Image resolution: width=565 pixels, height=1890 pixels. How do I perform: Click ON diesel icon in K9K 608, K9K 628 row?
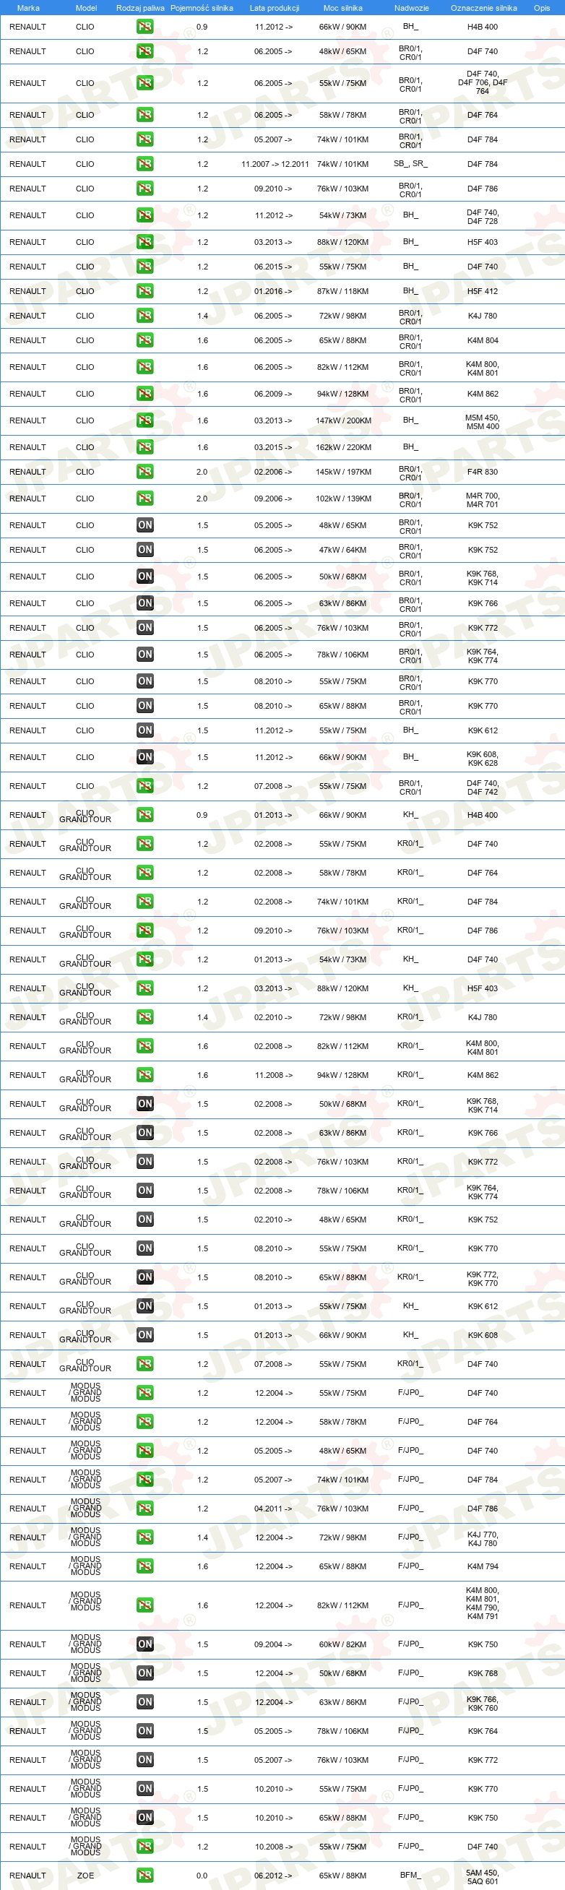[145, 757]
